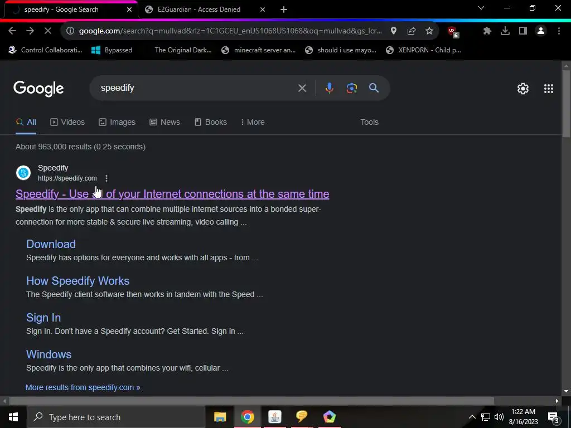Click the Google logo
Screen dimensions: 571x428
pyautogui.click(x=38, y=89)
